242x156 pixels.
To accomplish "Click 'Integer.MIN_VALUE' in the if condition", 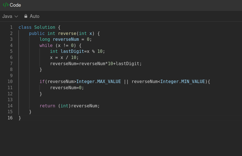I will [183, 81].
